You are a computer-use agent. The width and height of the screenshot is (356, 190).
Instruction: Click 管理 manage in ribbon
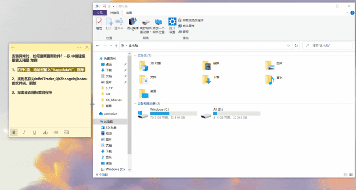(x=184, y=32)
